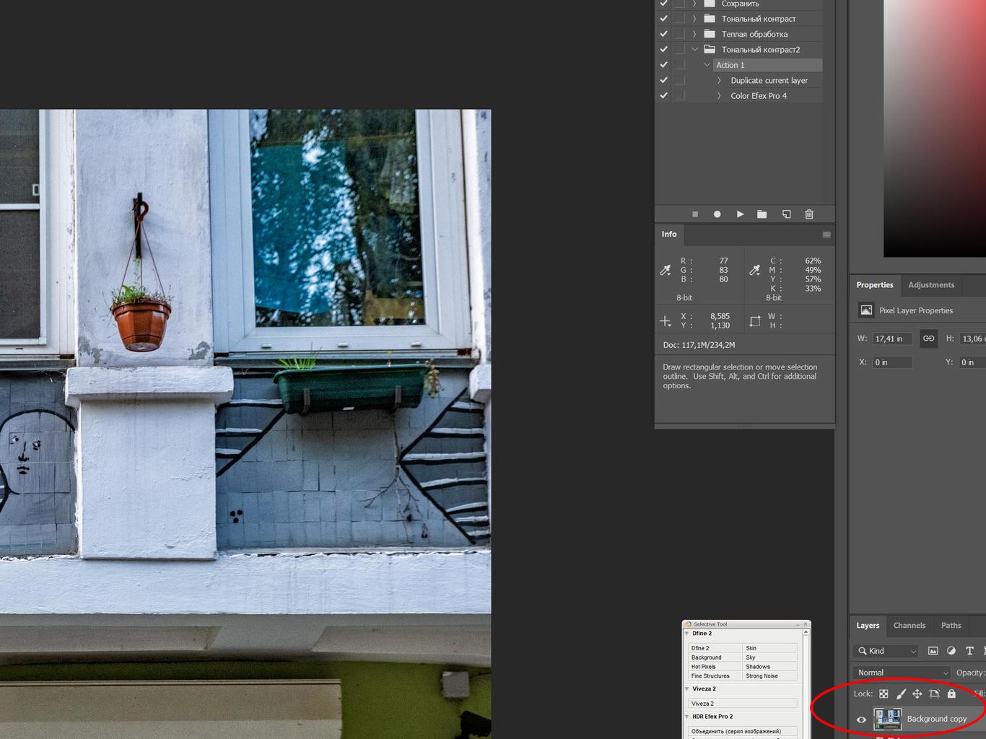Image resolution: width=986 pixels, height=739 pixels.
Task: Launch Viveza 2 from Selective Tool button
Action: [743, 704]
